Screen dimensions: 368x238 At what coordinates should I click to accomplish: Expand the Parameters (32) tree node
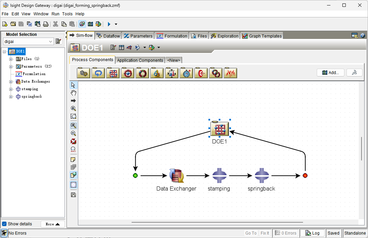(11, 67)
